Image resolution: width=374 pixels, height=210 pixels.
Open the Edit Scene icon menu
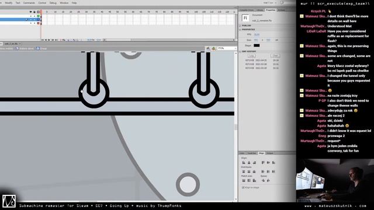[208, 48]
